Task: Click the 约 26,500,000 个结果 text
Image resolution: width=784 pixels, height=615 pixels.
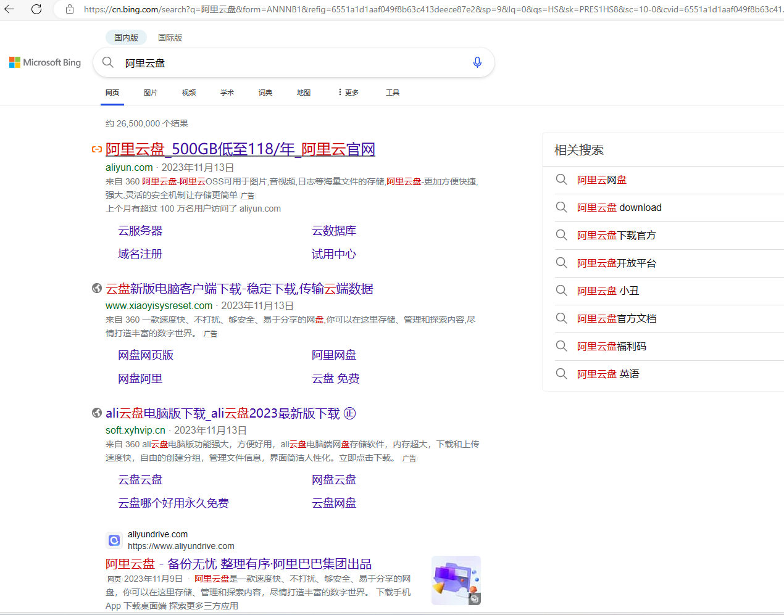Action: tap(147, 123)
